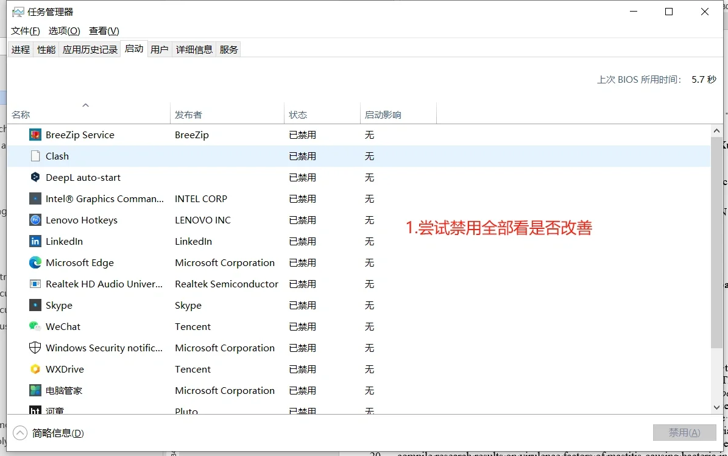Click the scrollbar up arrow
This screenshot has width=728, height=456.
coord(716,131)
